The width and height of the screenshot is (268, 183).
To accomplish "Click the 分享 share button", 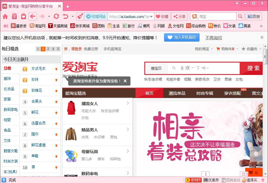I will tap(179, 17).
